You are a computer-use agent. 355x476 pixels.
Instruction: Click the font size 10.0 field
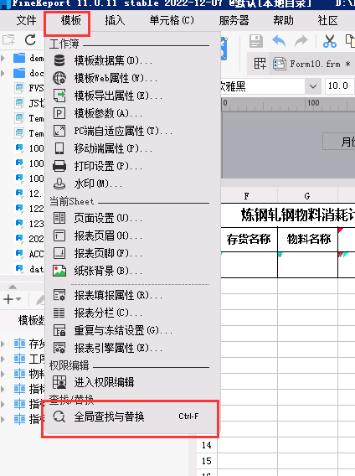click(x=339, y=86)
